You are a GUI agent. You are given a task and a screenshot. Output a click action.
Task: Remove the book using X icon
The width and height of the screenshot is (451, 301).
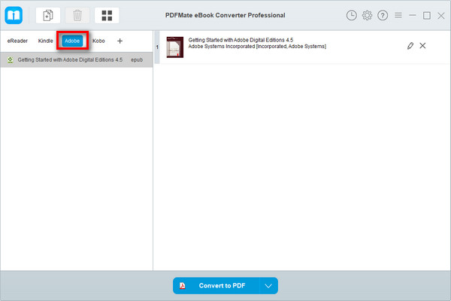coord(422,45)
